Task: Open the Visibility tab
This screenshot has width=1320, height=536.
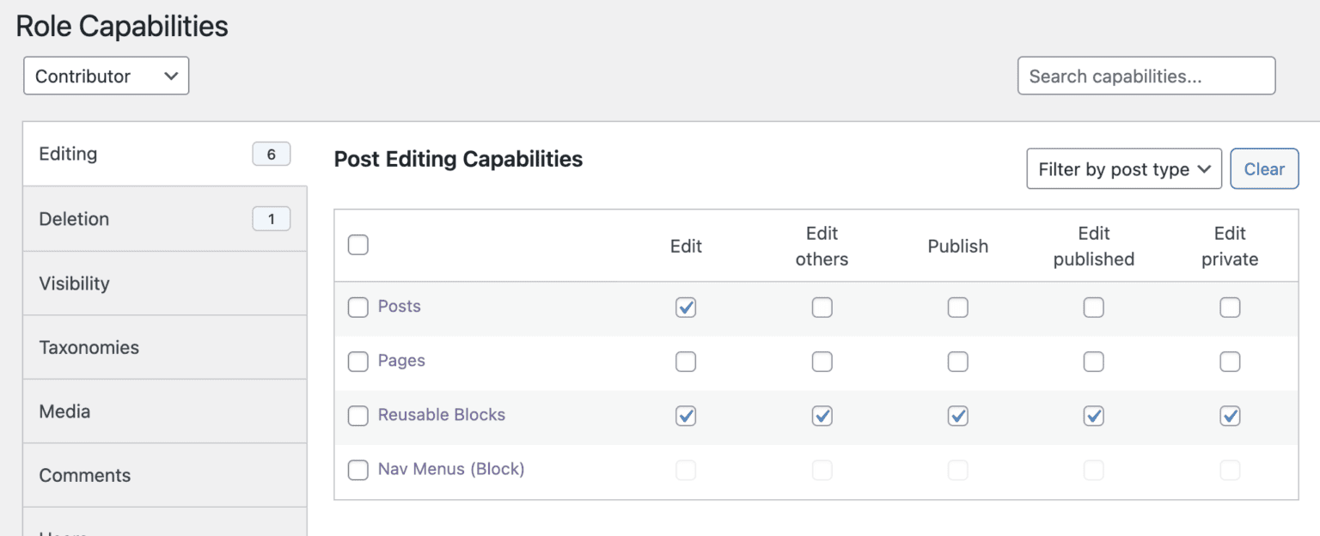Action: pos(165,283)
